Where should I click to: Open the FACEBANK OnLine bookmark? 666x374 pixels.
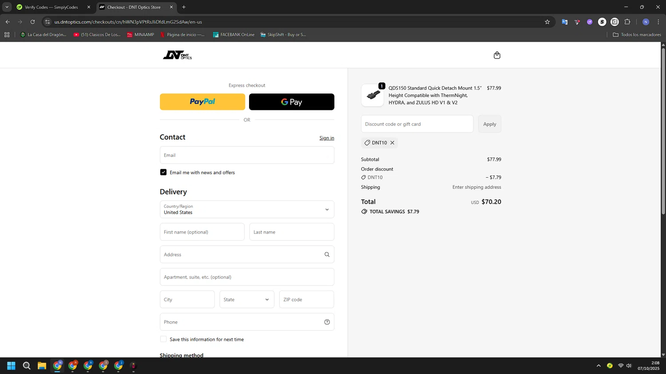234,35
